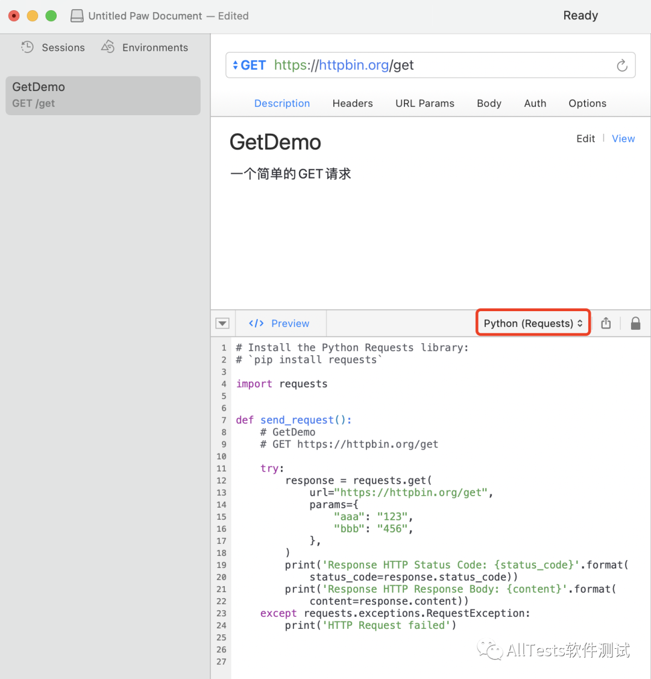Click the Paw document icon in the title bar
651x679 pixels.
pos(77,16)
